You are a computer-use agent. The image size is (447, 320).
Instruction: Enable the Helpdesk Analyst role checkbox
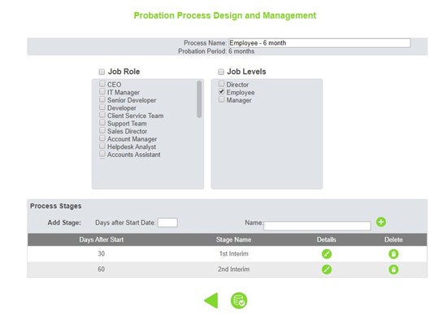pyautogui.click(x=102, y=146)
